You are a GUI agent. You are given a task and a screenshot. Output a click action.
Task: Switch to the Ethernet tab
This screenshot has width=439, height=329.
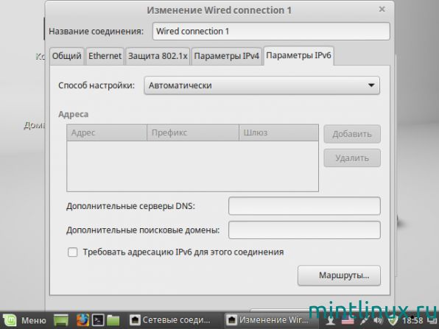pos(105,56)
